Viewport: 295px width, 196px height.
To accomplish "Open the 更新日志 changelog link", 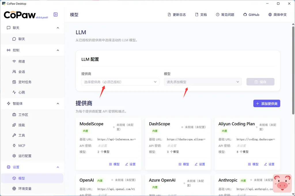I will (177, 15).
